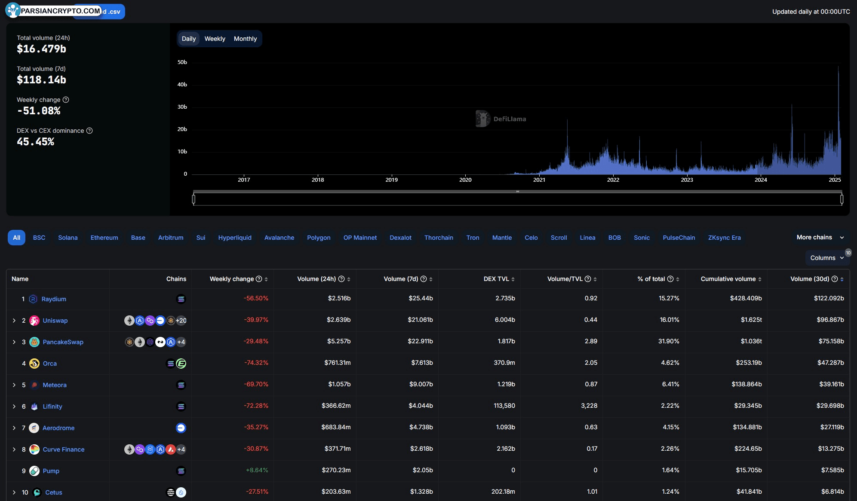Click the +4 chains badge for Curve Finance
857x501 pixels.
click(x=181, y=449)
